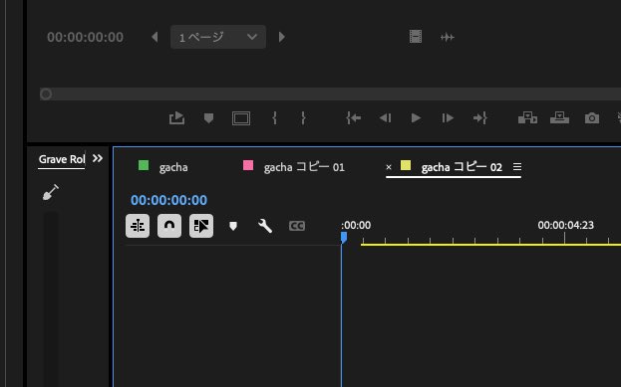Screen dimensions: 621x387
Task: Click pink label swatch of gacha コピー 01
Action: tap(248, 165)
